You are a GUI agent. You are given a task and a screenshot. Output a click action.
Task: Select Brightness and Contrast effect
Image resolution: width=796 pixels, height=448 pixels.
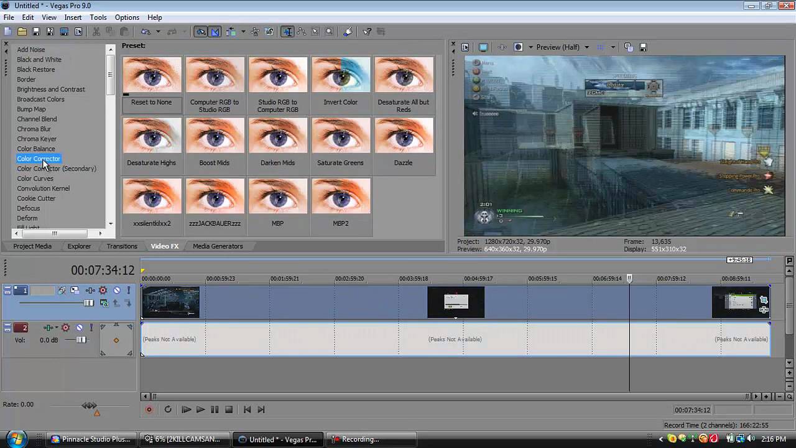click(51, 90)
